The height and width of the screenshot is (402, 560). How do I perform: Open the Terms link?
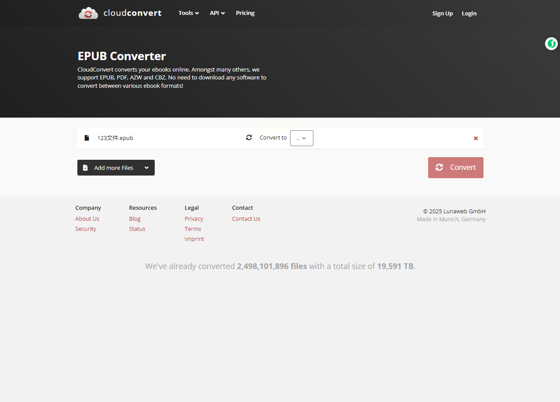[x=193, y=229]
